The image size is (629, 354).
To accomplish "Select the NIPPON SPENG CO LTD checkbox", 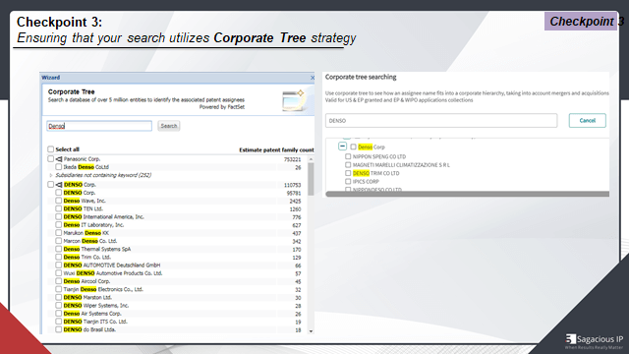I will (x=348, y=156).
